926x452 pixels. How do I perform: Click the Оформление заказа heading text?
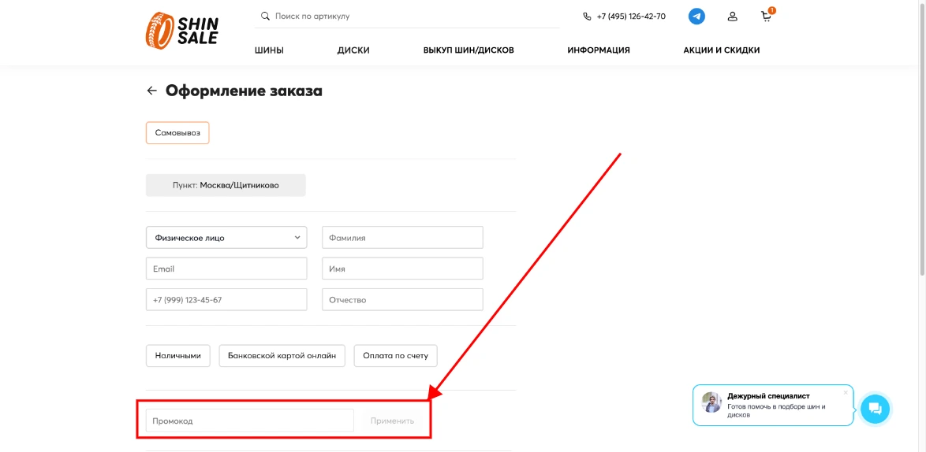point(244,91)
